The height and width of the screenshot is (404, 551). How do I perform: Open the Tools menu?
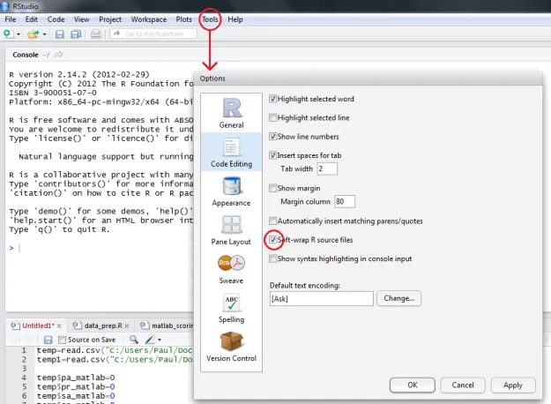(x=210, y=19)
